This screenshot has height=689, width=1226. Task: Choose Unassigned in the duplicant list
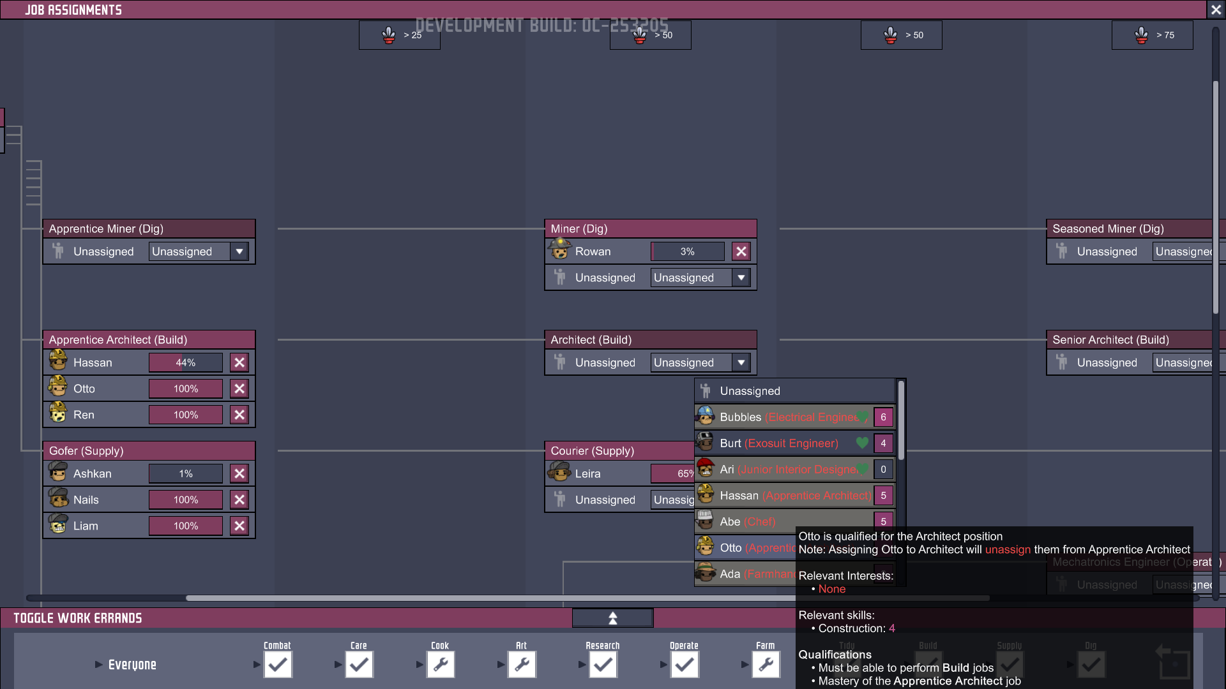pos(750,390)
